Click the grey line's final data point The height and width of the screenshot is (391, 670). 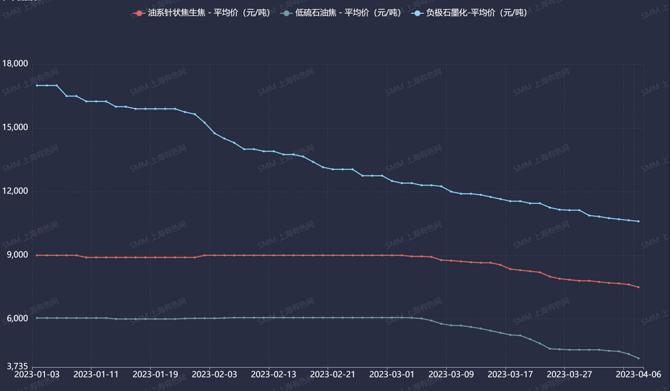[638, 358]
